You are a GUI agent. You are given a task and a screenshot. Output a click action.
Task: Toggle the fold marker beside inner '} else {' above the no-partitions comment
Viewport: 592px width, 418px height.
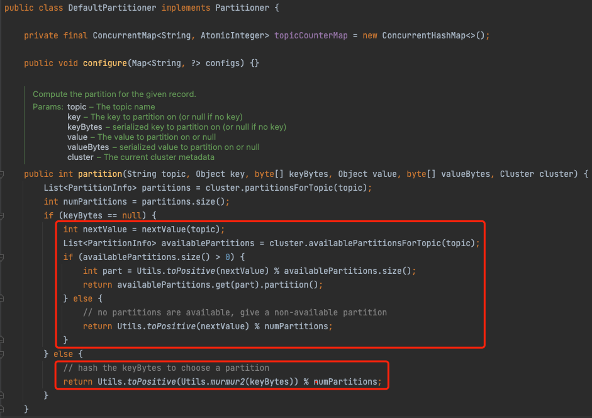click(1, 298)
